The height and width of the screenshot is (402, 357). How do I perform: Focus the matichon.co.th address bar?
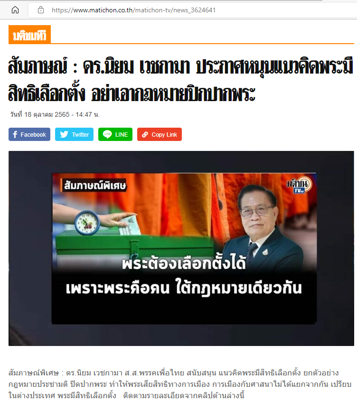pyautogui.click(x=192, y=10)
